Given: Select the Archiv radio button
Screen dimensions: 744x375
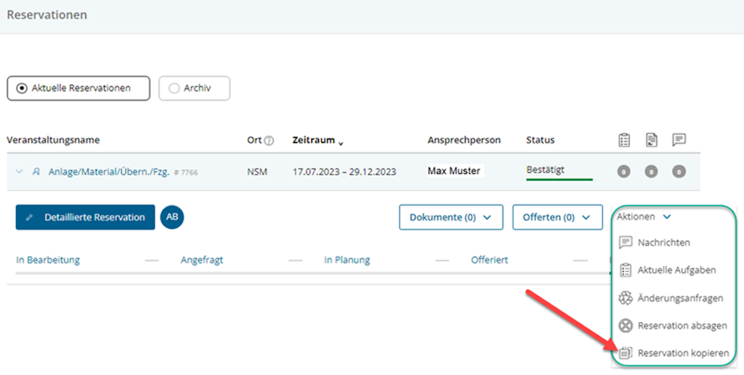Looking at the screenshot, I should coord(174,88).
